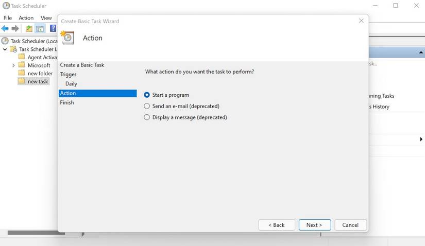Open the File menu
Screen dimensions: 425x246
[8, 18]
